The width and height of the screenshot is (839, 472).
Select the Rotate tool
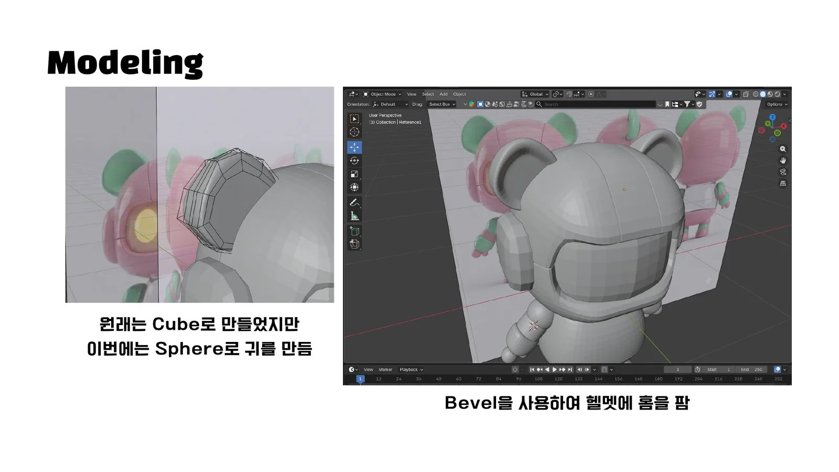click(354, 160)
